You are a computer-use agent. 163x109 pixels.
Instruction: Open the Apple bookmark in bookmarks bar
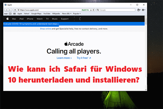[x=20, y=14]
